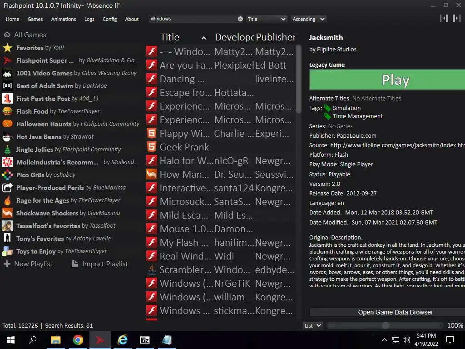Click the Tasselfoot's Favorites avatar icon

pyautogui.click(x=7, y=226)
